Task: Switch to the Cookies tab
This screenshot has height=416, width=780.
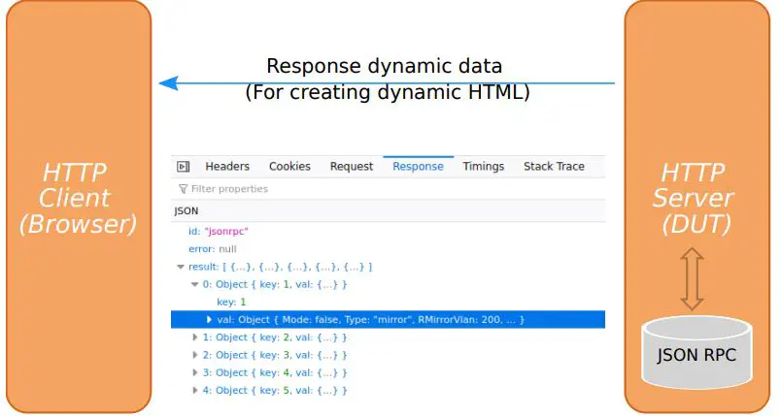Action: click(x=289, y=167)
